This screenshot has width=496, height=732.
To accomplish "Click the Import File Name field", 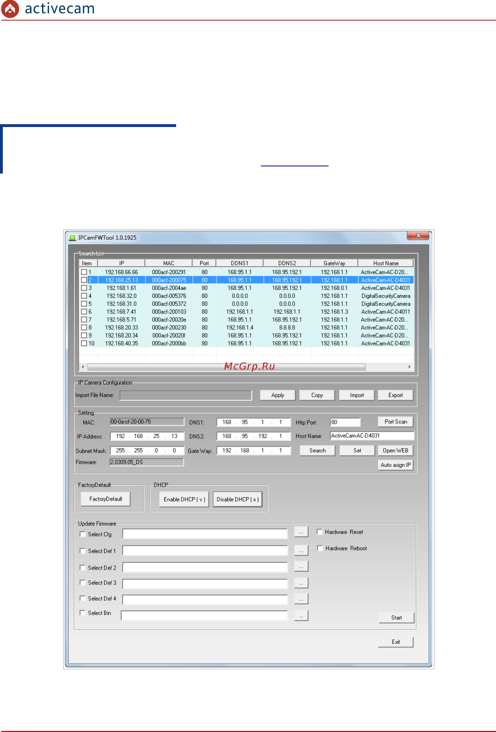I will pos(186,395).
